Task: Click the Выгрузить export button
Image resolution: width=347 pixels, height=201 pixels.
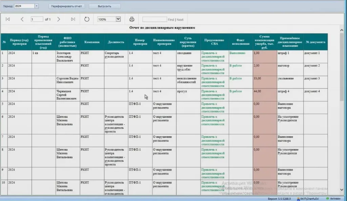Action: coord(105,6)
